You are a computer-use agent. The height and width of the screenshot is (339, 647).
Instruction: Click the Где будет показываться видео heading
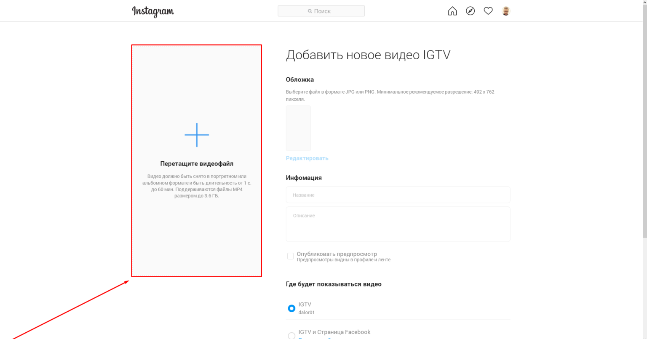pyautogui.click(x=334, y=284)
